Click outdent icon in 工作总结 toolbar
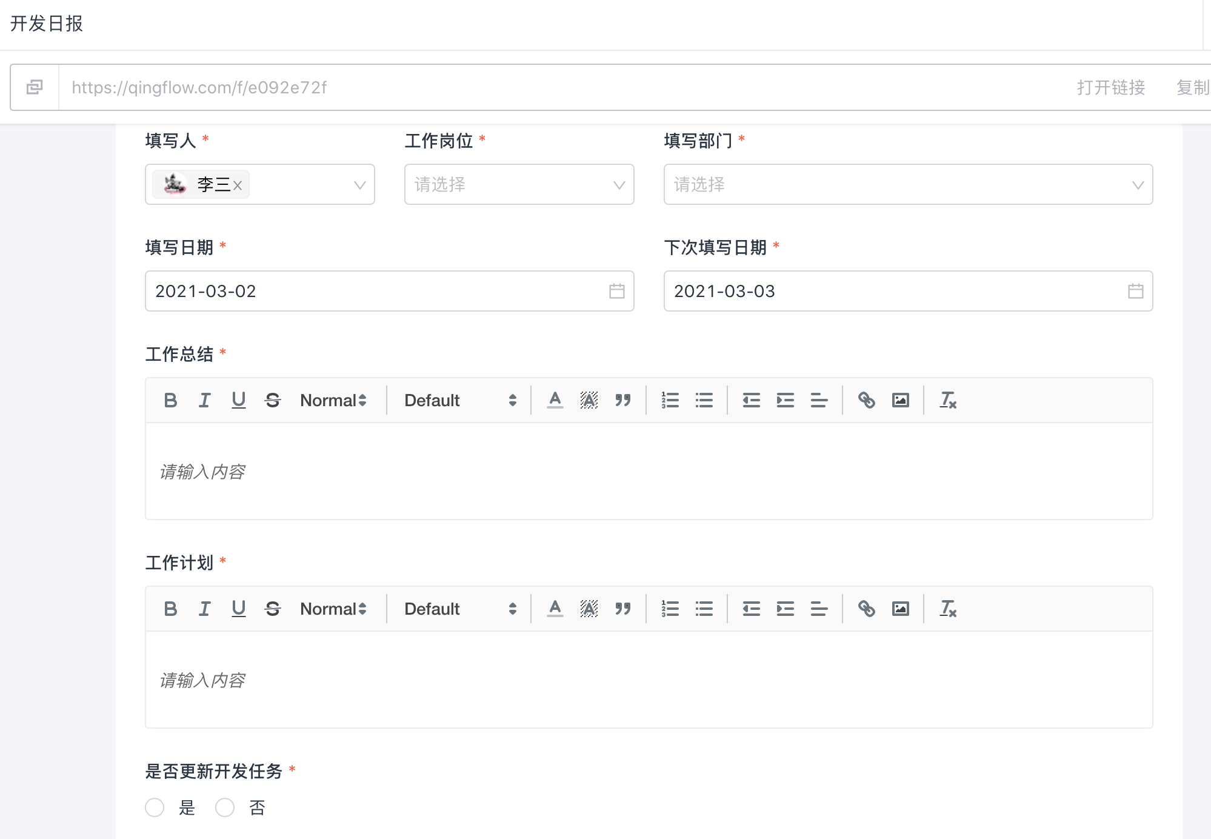1211x839 pixels. point(751,400)
